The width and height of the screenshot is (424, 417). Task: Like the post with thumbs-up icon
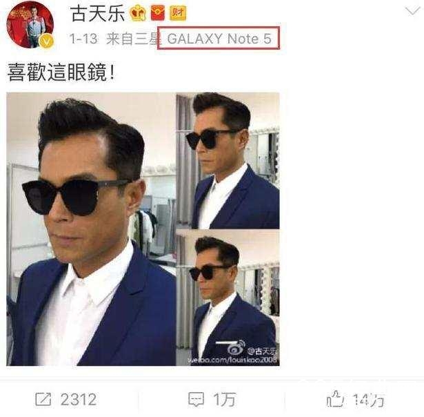pos(335,399)
